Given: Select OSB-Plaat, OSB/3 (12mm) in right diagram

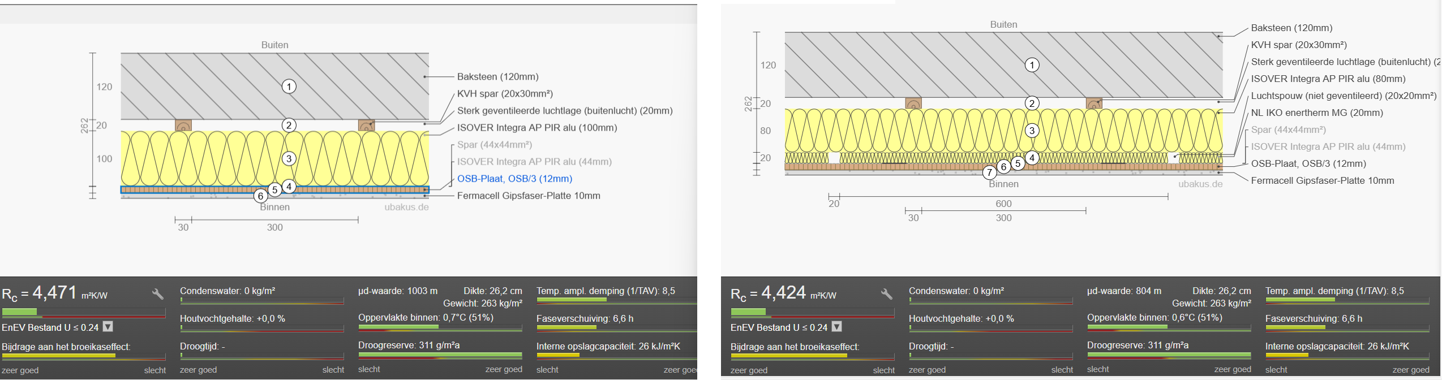Looking at the screenshot, I should (x=1308, y=164).
